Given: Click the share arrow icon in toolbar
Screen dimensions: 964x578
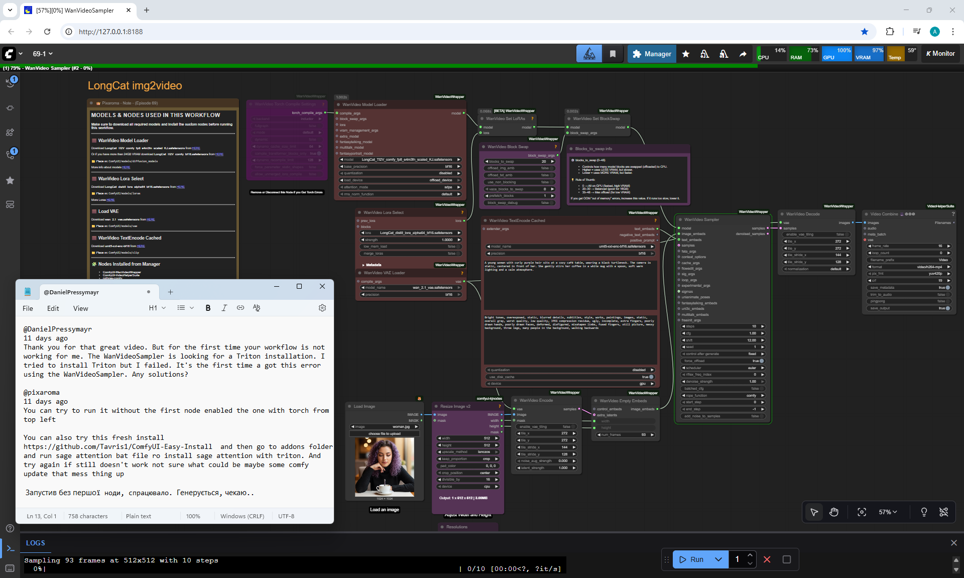Looking at the screenshot, I should (x=743, y=54).
